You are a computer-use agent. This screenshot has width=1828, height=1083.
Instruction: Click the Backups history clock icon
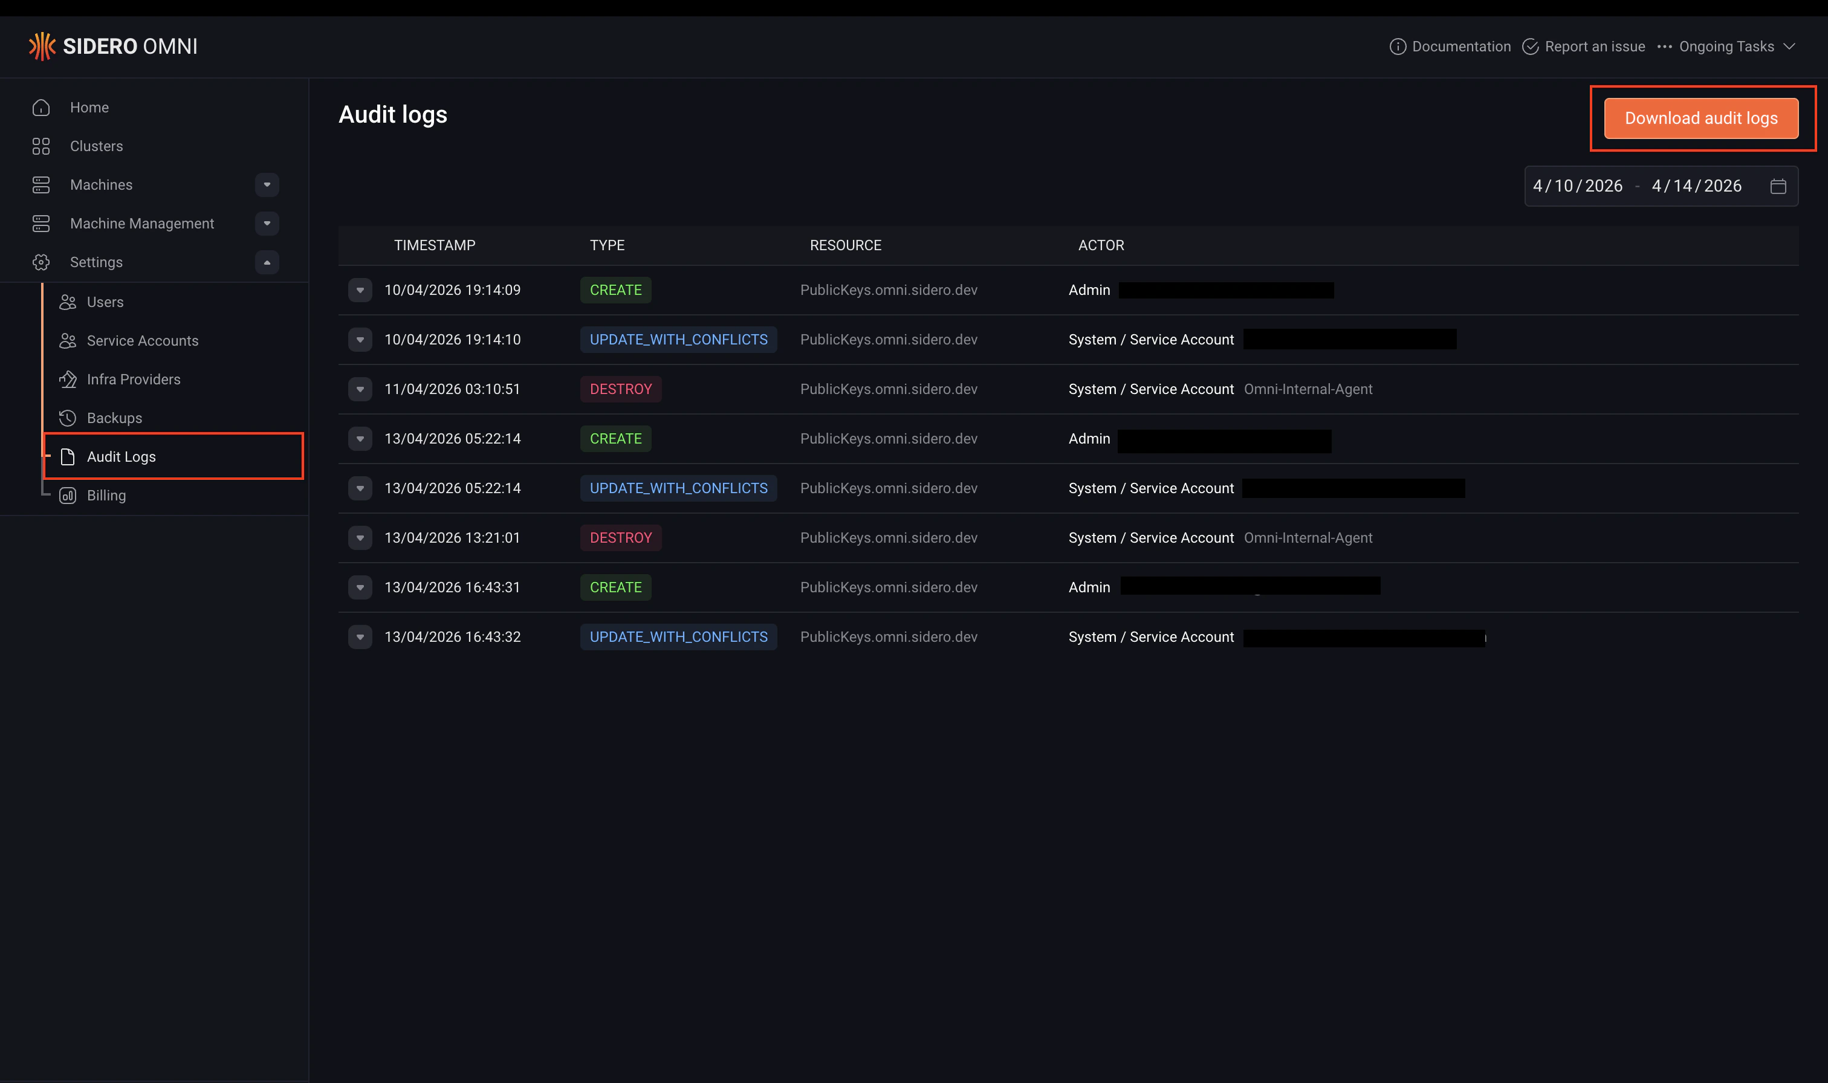pos(68,418)
